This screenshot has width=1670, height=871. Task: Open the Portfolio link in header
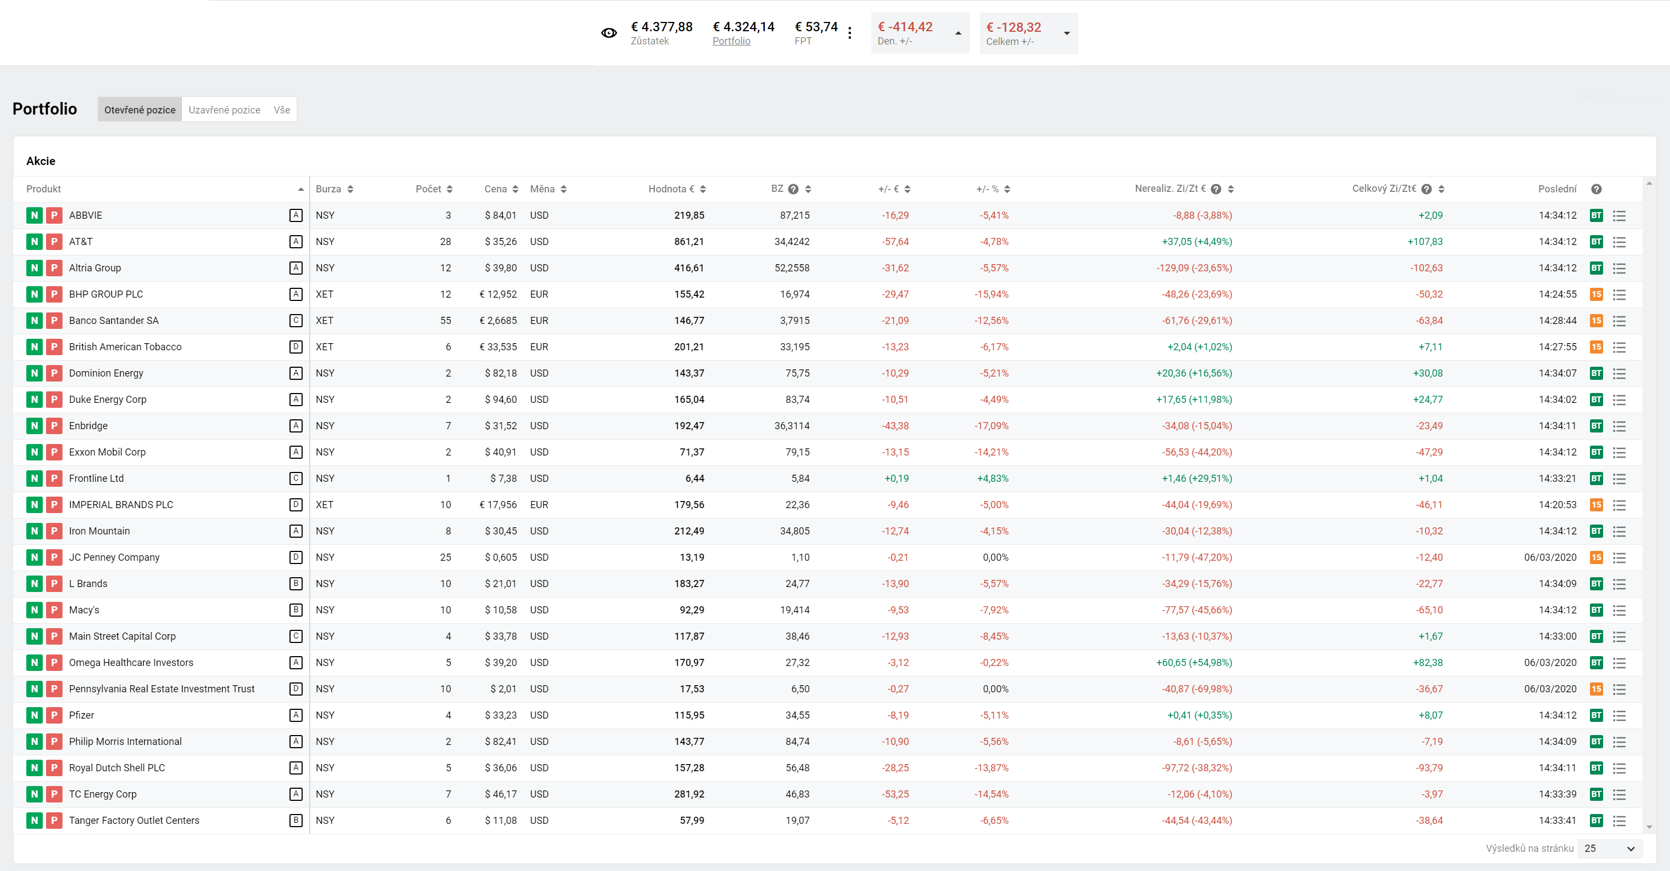731,41
